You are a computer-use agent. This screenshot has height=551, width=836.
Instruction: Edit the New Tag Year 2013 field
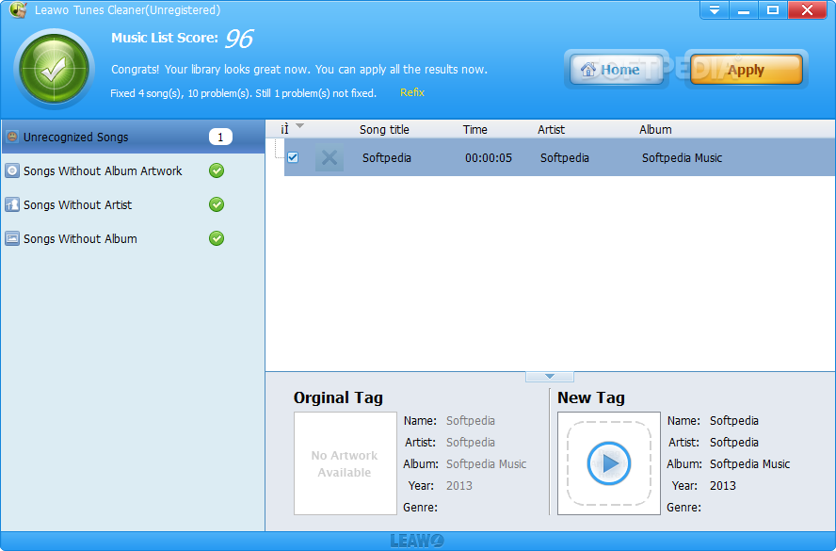coord(722,486)
